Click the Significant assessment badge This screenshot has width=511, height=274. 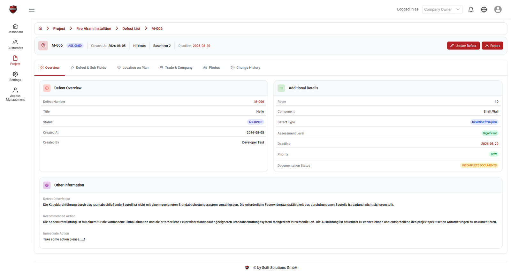(x=490, y=133)
